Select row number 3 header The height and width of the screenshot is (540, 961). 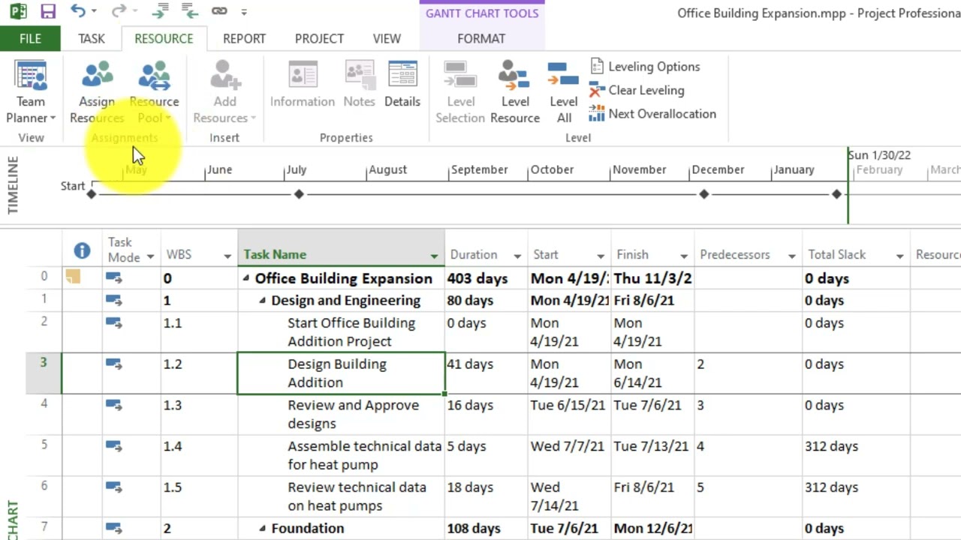(x=44, y=373)
